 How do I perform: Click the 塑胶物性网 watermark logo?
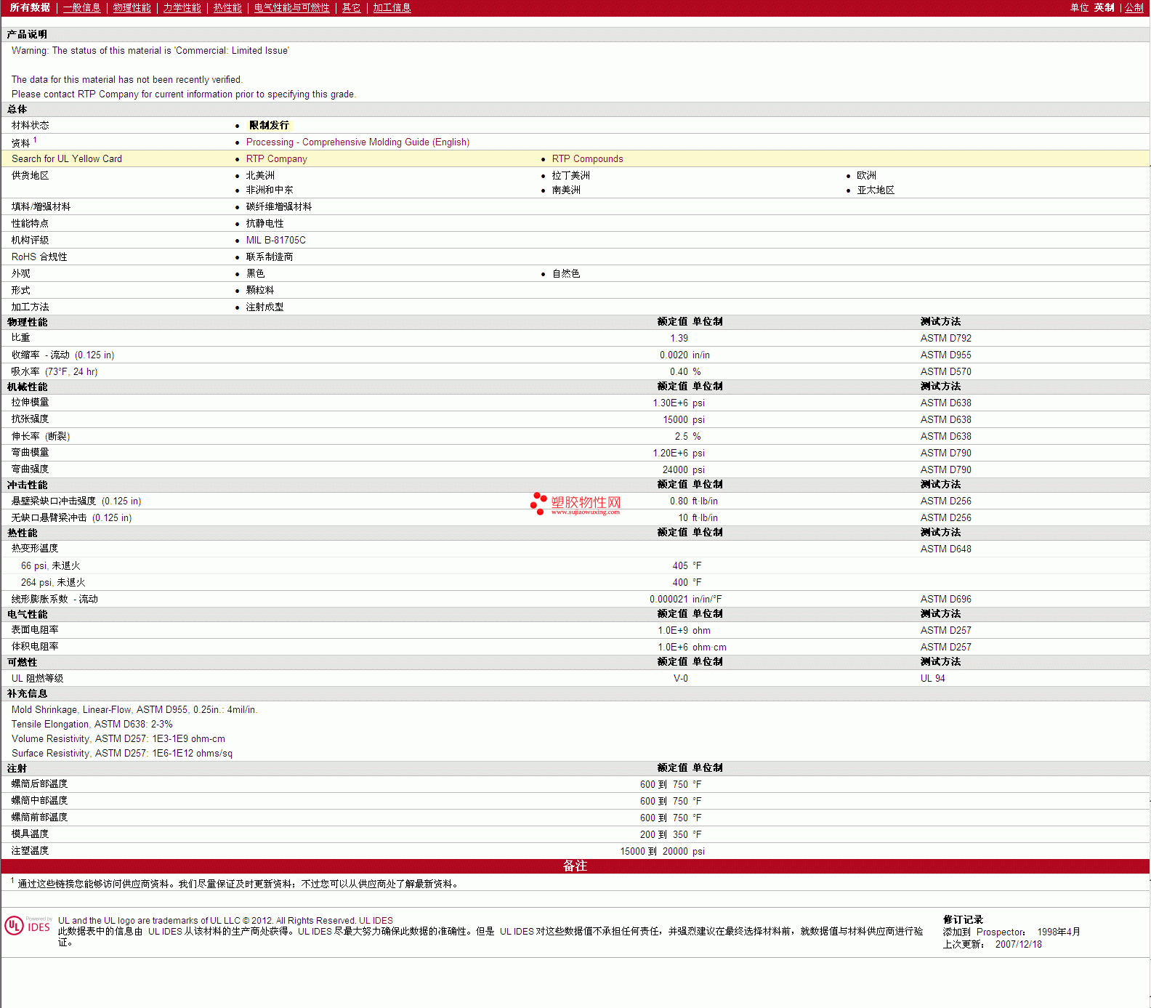[575, 504]
